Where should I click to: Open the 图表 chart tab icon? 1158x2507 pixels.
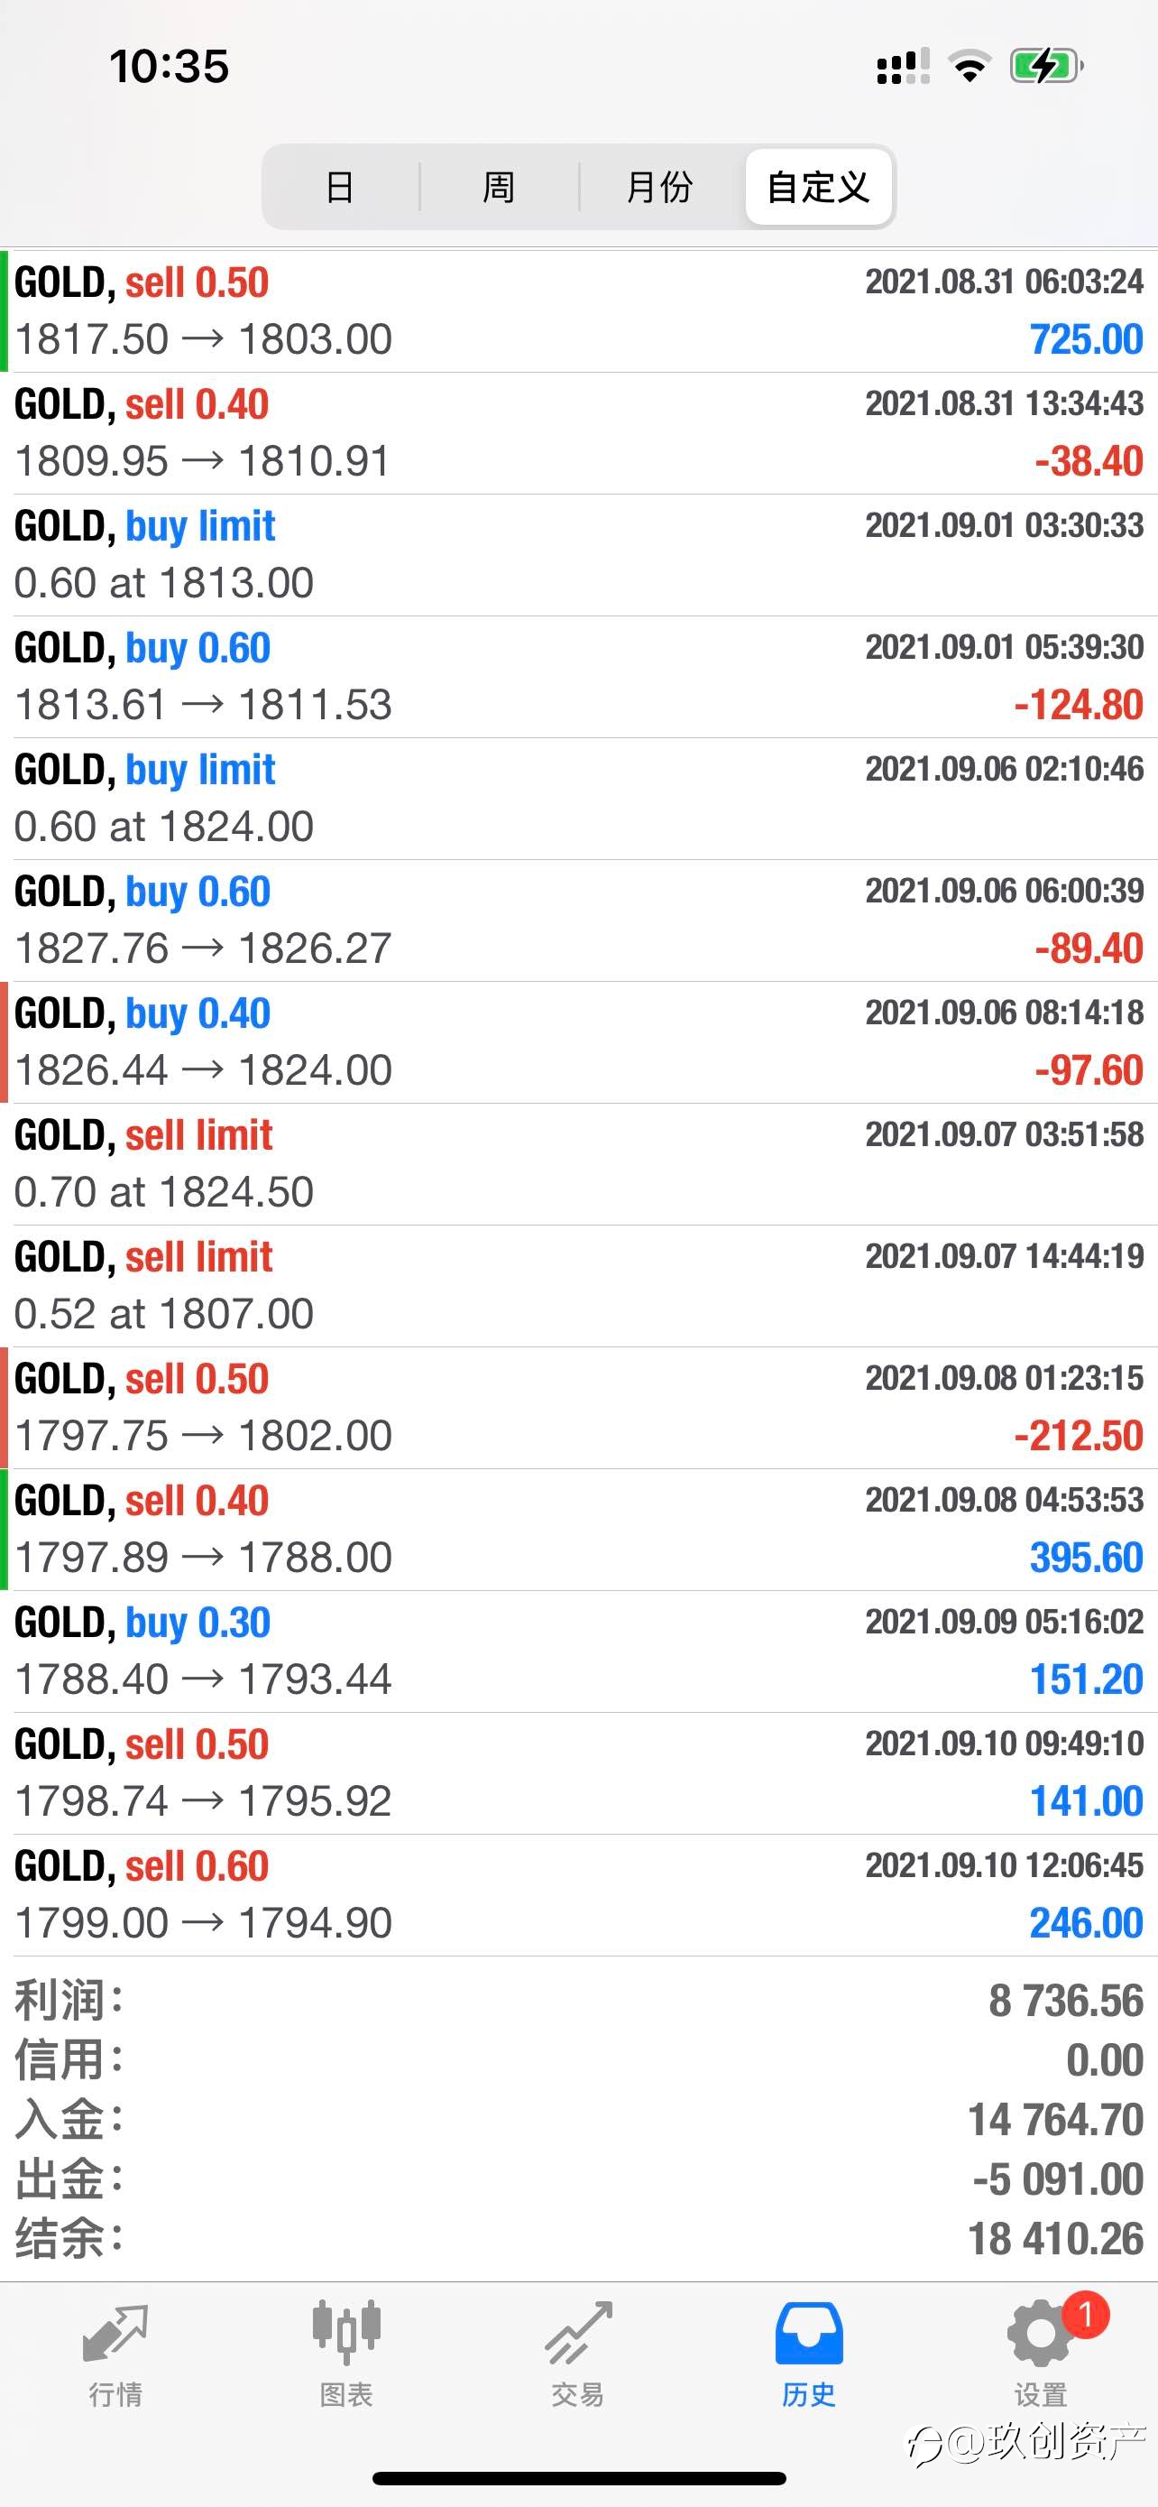(346, 2333)
